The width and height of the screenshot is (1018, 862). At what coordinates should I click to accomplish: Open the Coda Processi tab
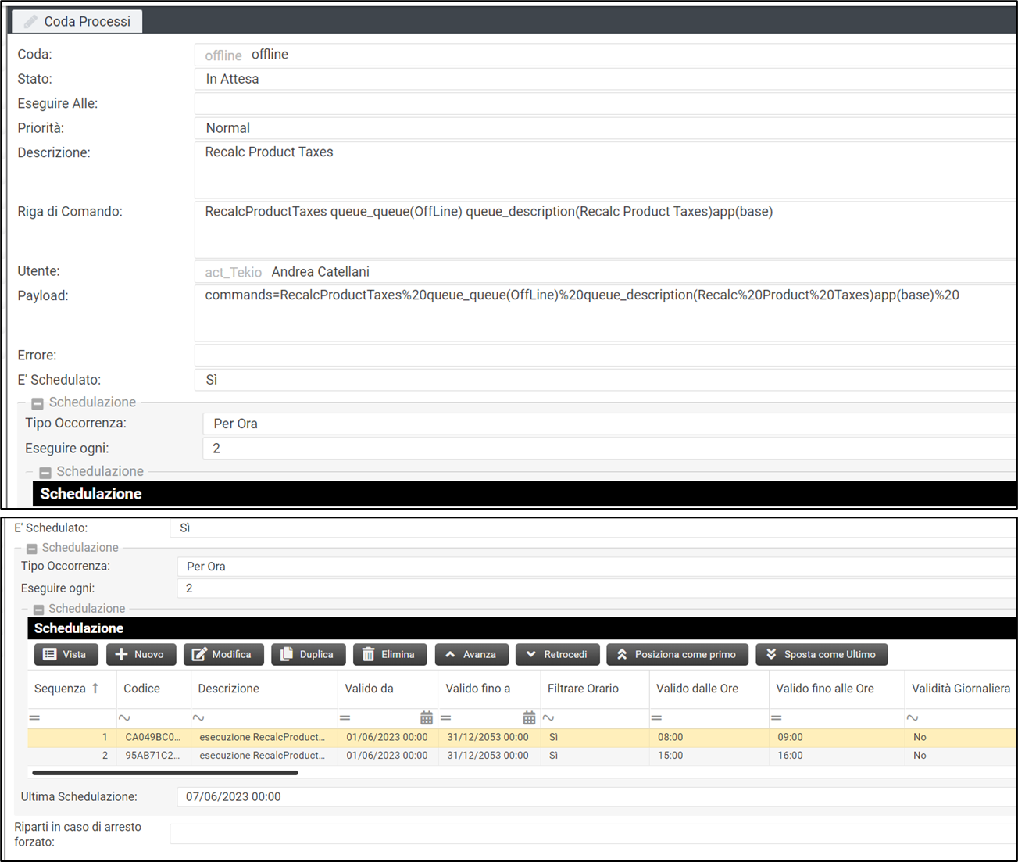[77, 21]
